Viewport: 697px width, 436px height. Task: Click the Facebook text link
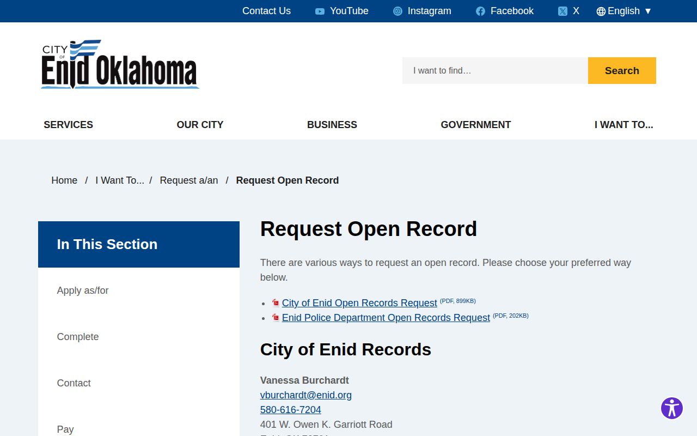(512, 11)
